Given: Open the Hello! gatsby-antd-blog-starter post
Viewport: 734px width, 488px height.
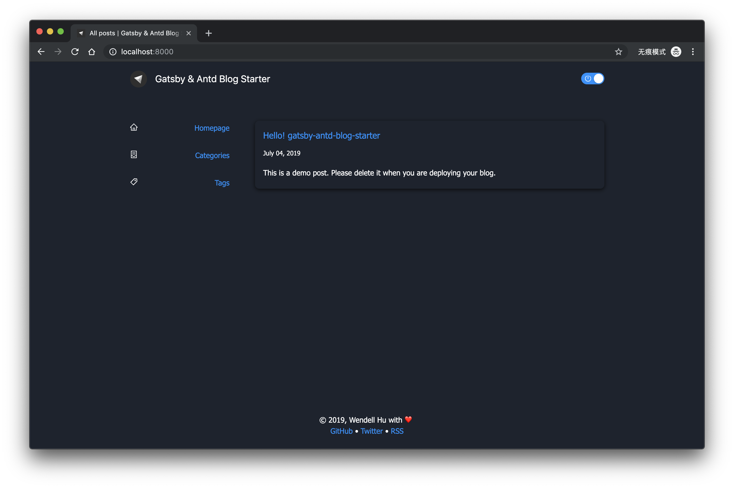Looking at the screenshot, I should pyautogui.click(x=321, y=136).
